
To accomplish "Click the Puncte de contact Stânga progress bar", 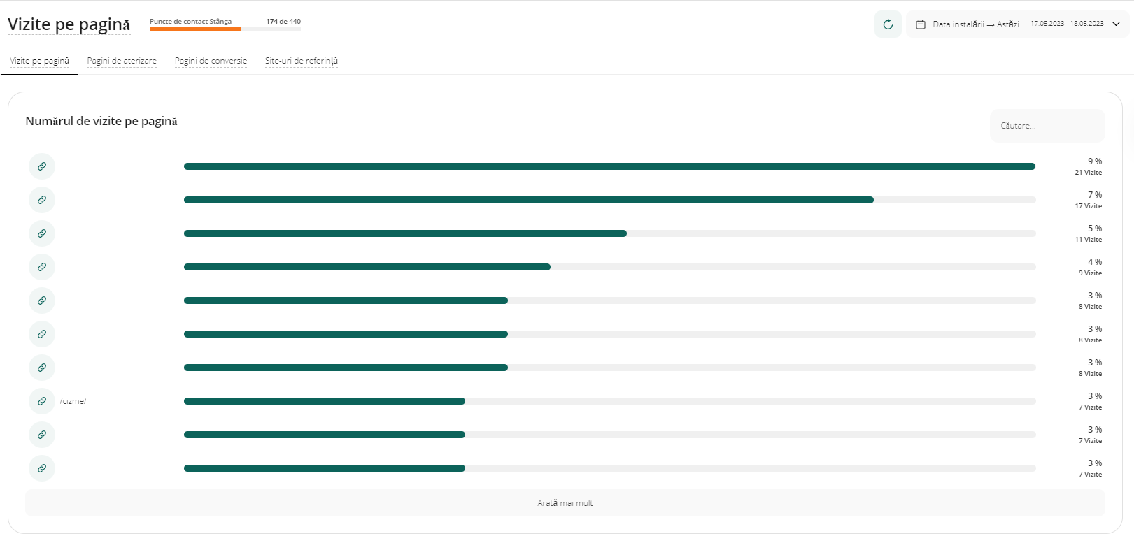I will coord(225,29).
